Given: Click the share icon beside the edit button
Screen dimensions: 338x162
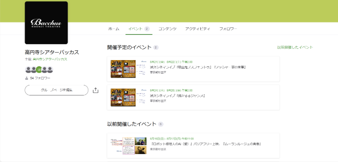Looking at the screenshot, I should coord(95,90).
